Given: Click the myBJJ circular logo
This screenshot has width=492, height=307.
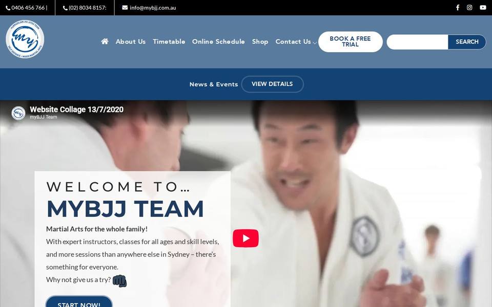Looking at the screenshot, I should pos(25,39).
